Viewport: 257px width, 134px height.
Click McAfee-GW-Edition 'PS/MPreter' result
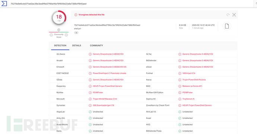click(187, 92)
